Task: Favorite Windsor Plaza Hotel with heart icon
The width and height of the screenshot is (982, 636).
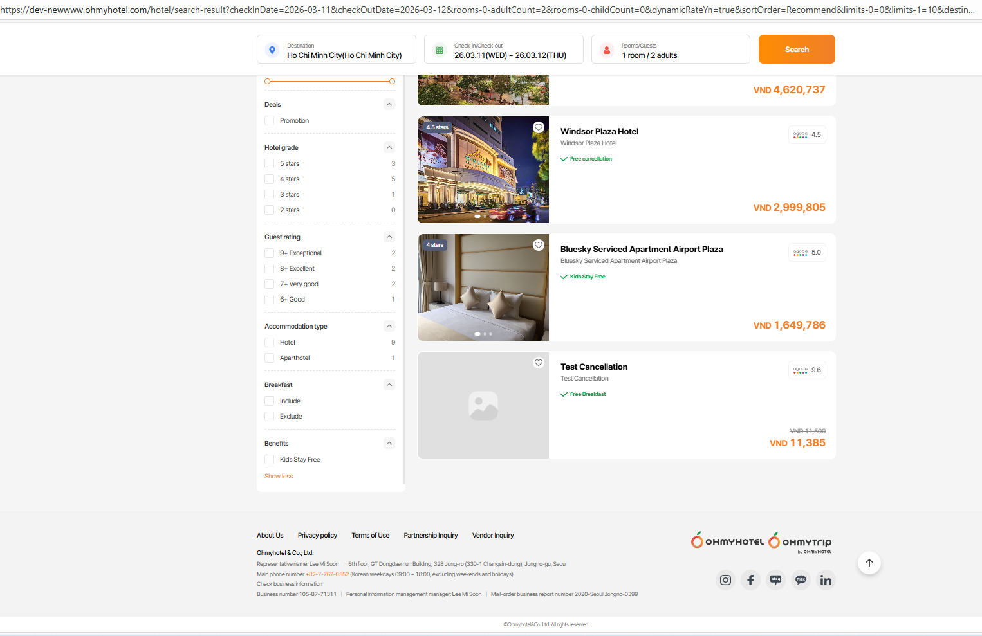Action: (539, 127)
